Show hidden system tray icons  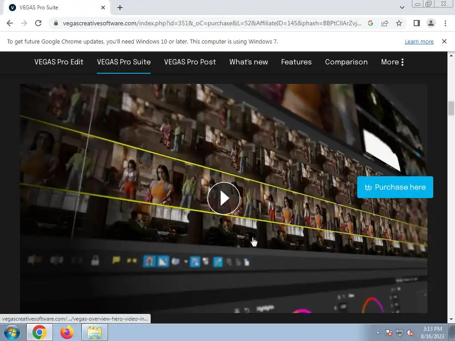[378, 333]
